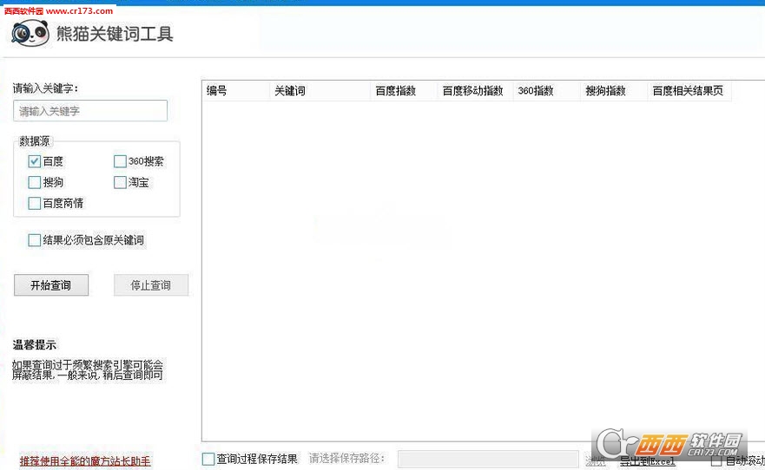
Task: Start the search with 开始查询 button
Action: 51,285
